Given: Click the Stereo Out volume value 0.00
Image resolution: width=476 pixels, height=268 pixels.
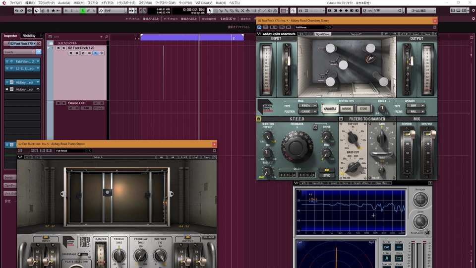Looking at the screenshot, I should coord(86,108).
